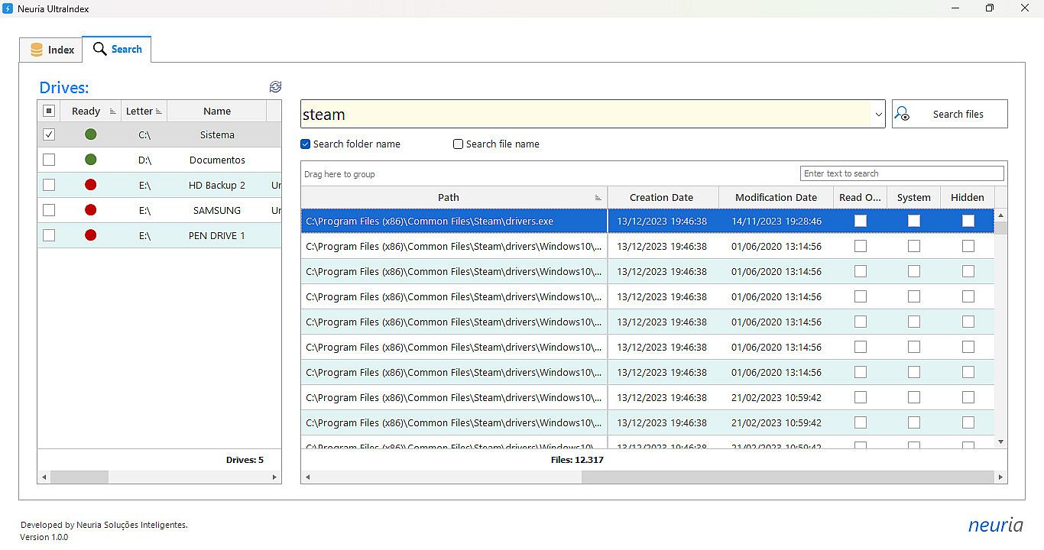Screen dimensions: 1044x550
Task: Select the Search tab
Action: pyautogui.click(x=117, y=49)
